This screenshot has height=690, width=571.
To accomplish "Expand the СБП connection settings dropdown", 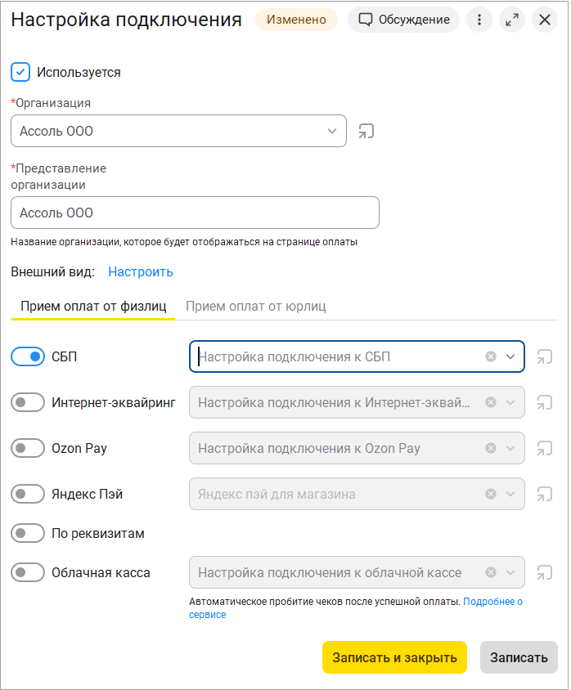I will pos(510,357).
